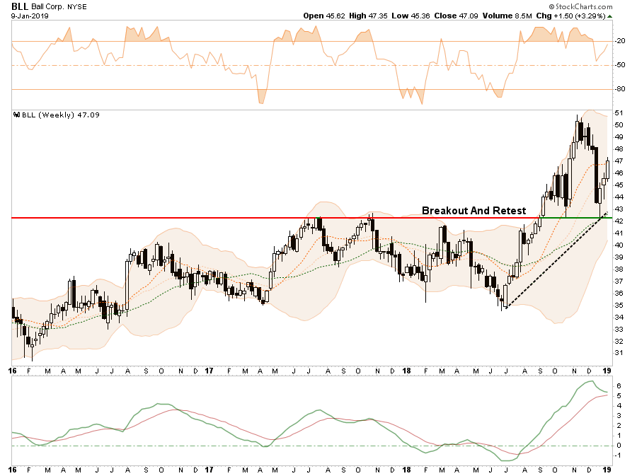
Task: Click the BLL (Weekly) 47.09 legend label
Action: (x=61, y=115)
